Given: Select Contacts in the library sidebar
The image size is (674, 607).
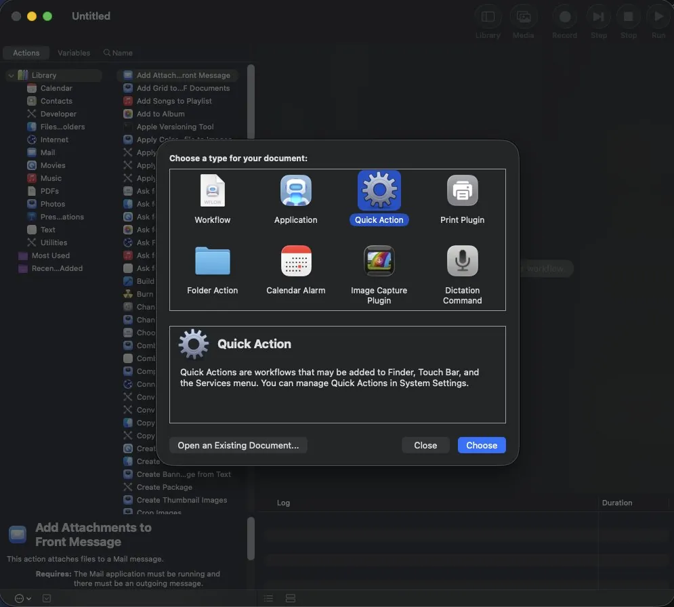Looking at the screenshot, I should 56,101.
